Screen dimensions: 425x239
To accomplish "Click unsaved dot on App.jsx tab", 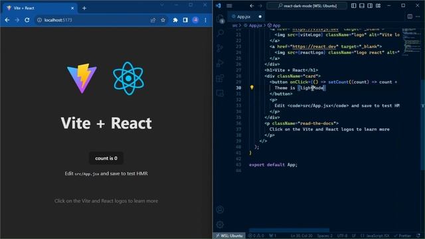I will pos(260,17).
